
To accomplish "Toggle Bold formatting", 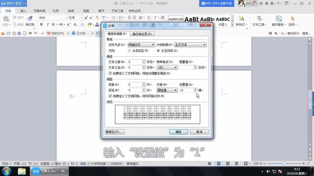I will pyautogui.click(x=41, y=24).
